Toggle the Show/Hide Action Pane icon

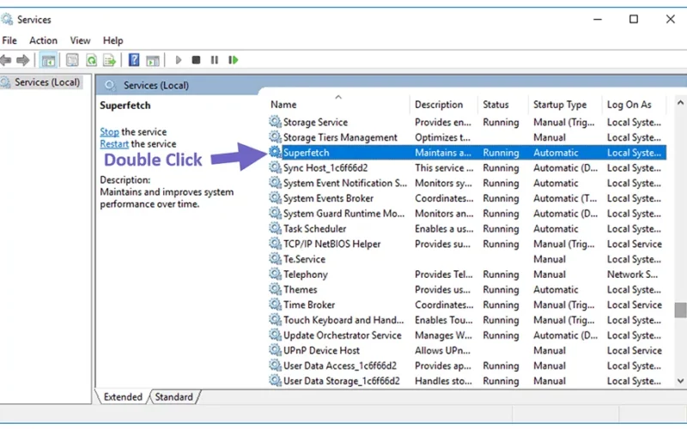point(153,60)
